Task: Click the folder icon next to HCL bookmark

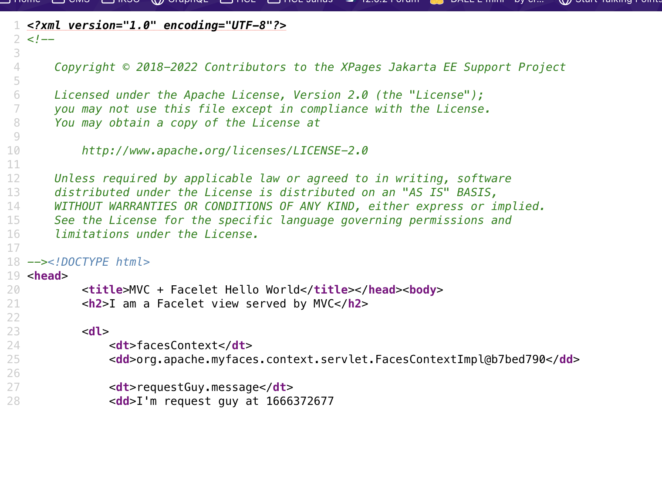Action: 226,2
